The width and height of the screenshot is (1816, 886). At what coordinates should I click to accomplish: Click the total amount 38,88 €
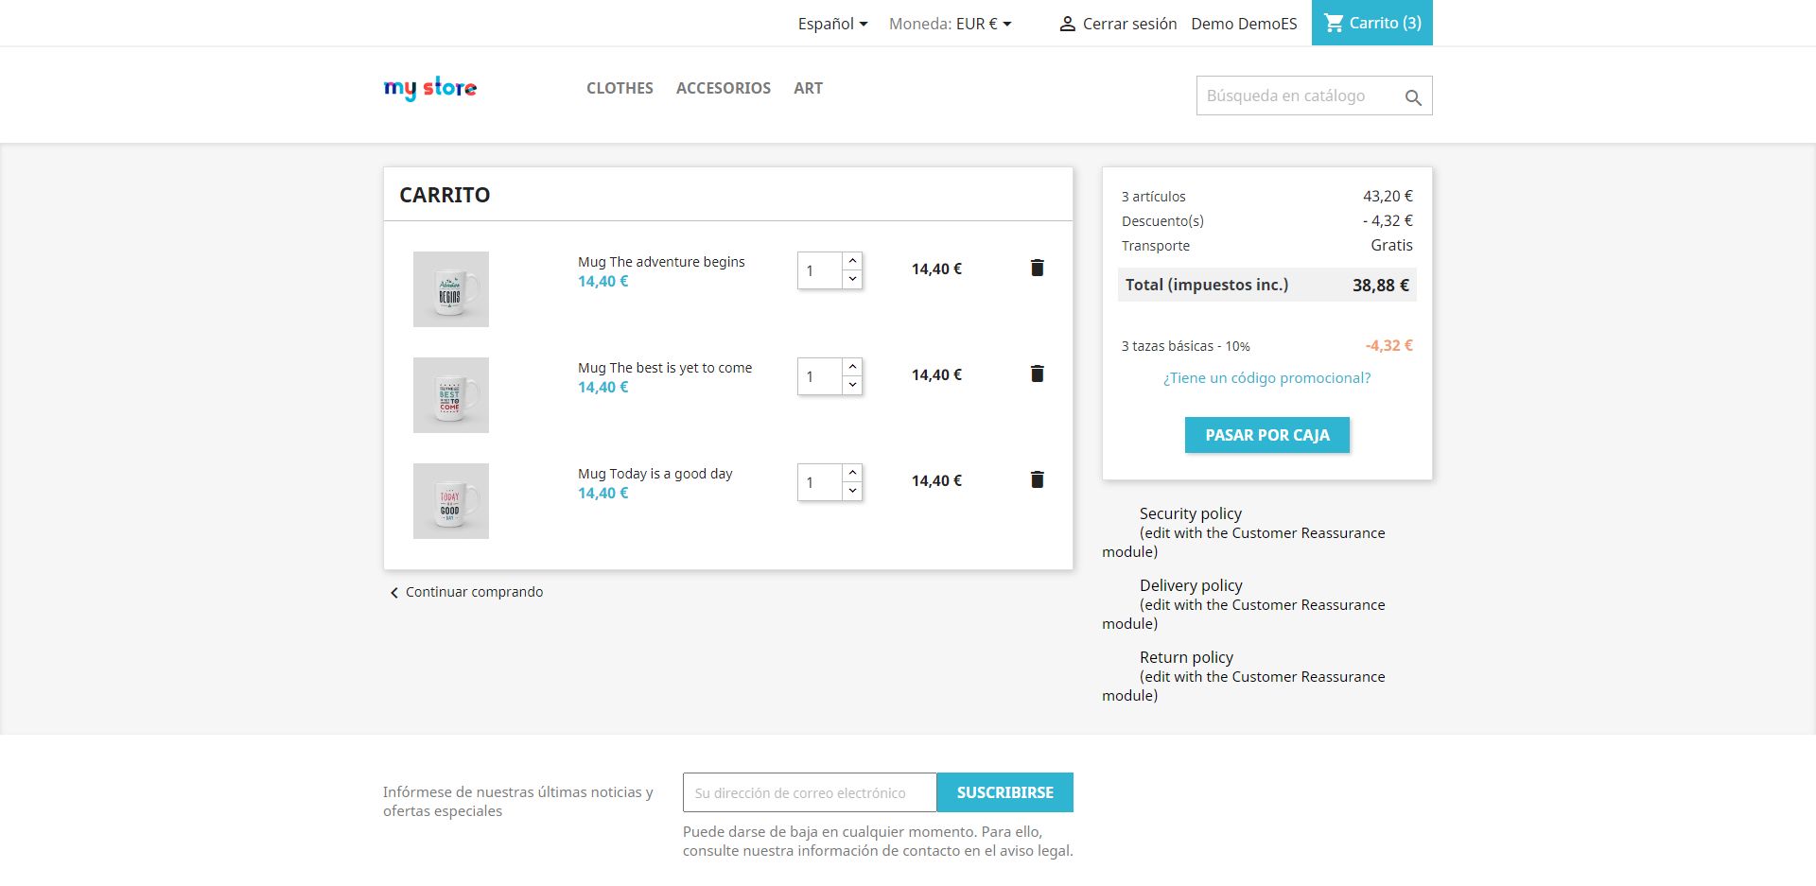pos(1381,285)
